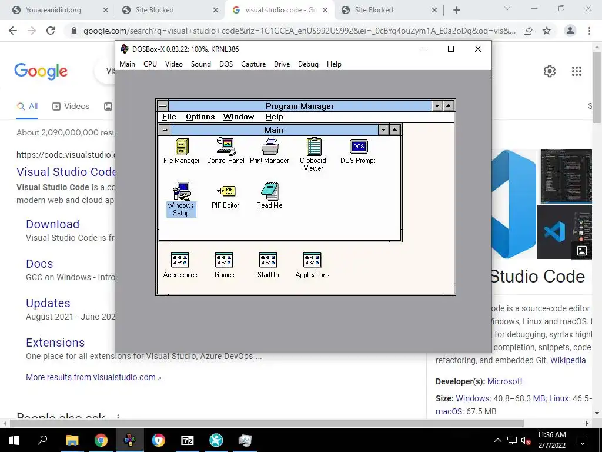Open the Read Me icon
Image resolution: width=602 pixels, height=452 pixels.
[269, 196]
